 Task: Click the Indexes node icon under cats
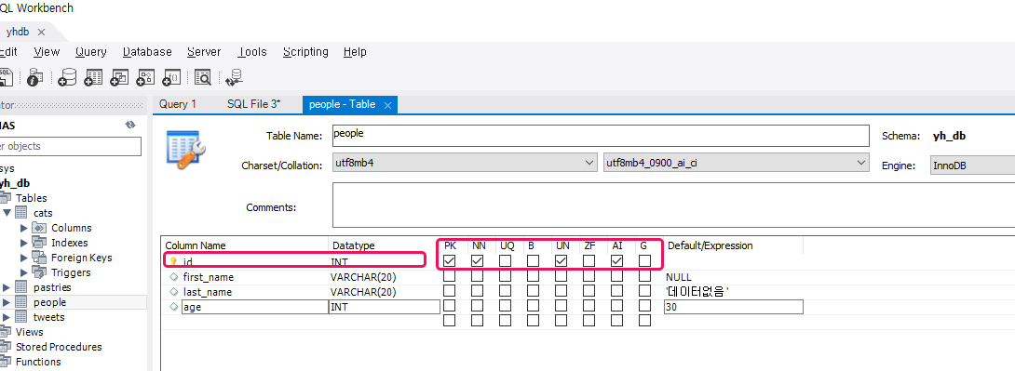pyautogui.click(x=39, y=243)
